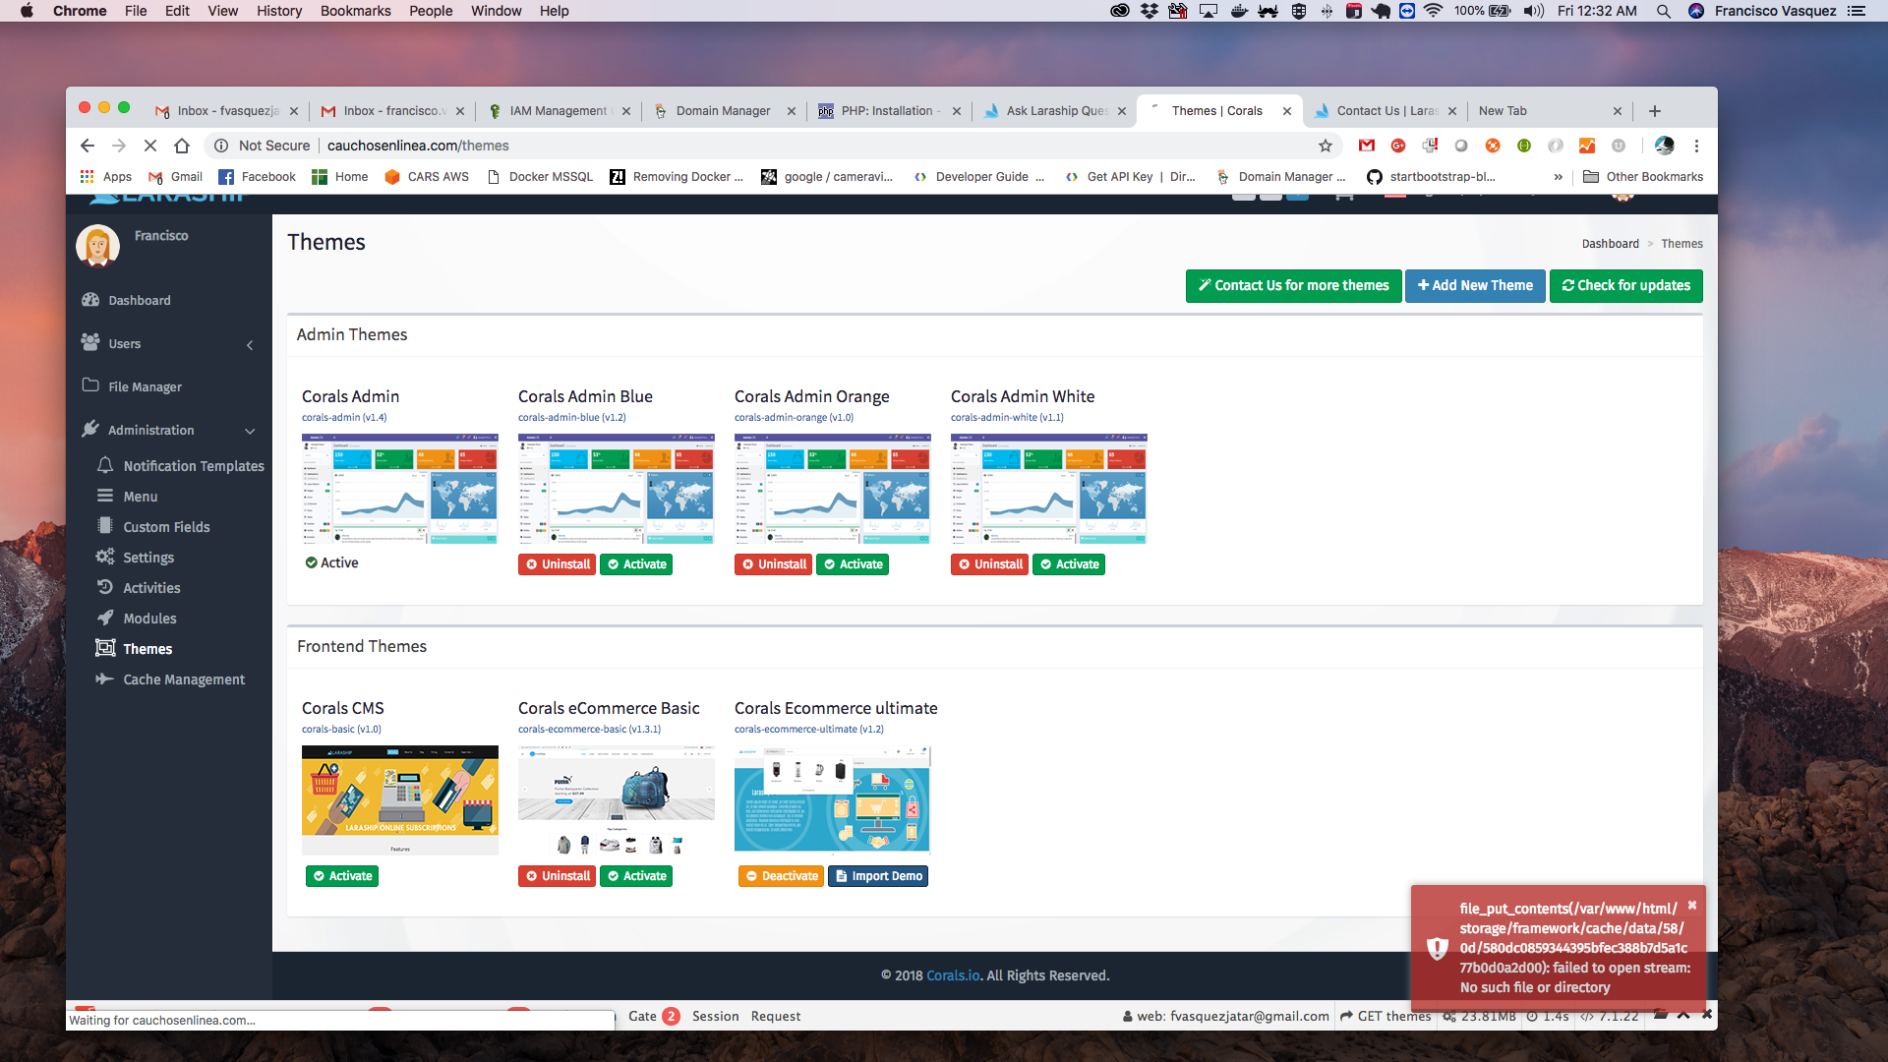Click corals-admin-blue (v1.2) version text

click(571, 418)
